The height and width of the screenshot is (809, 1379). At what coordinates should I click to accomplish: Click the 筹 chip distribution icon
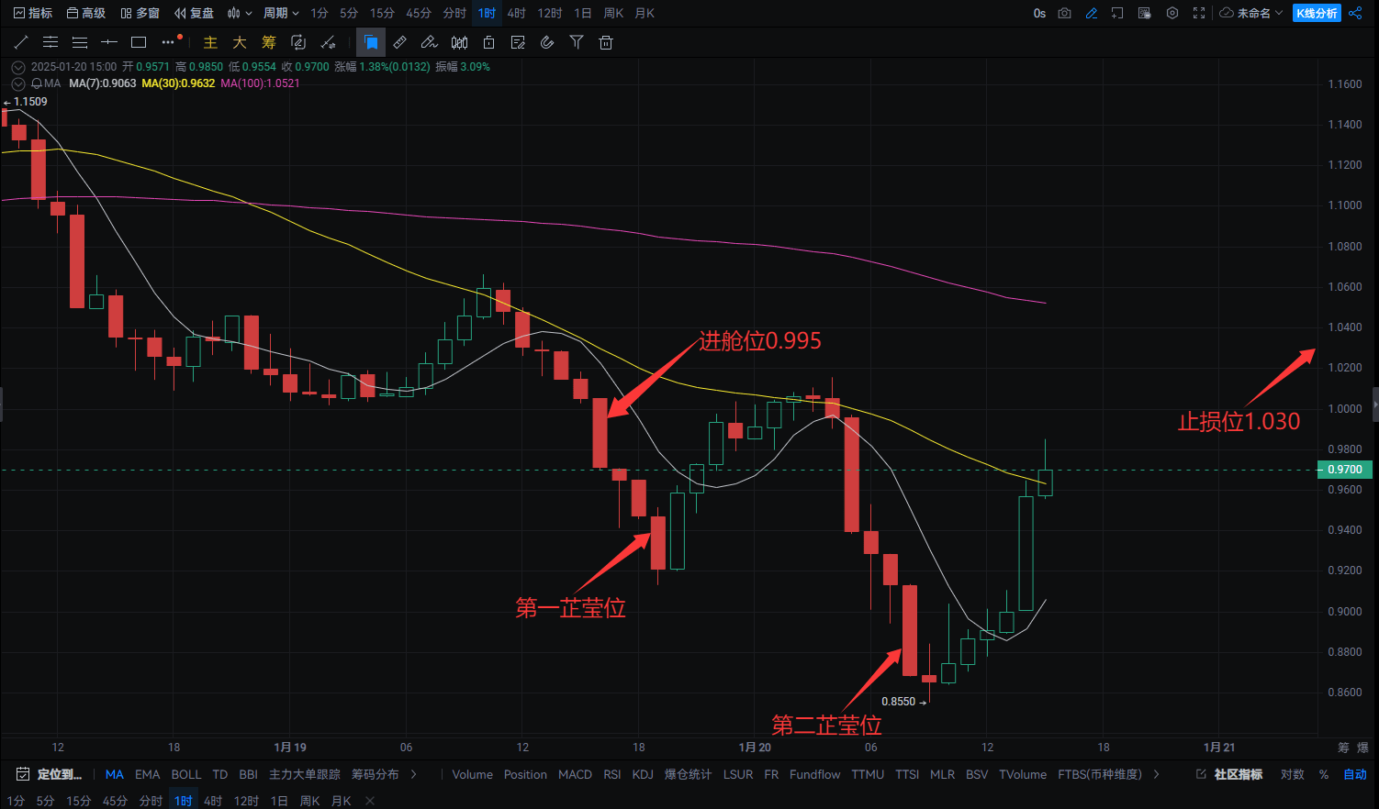[269, 42]
